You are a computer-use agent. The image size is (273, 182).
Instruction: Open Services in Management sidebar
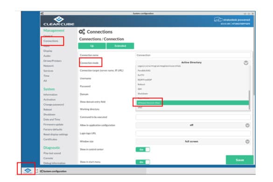coord(48,71)
